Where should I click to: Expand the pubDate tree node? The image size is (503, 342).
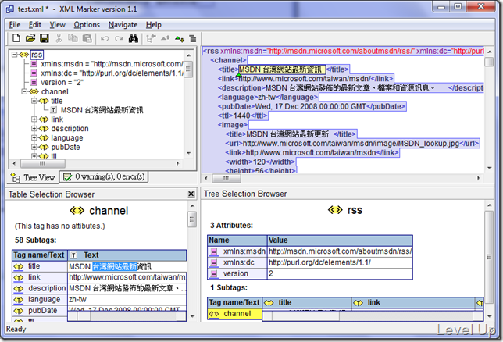34,148
